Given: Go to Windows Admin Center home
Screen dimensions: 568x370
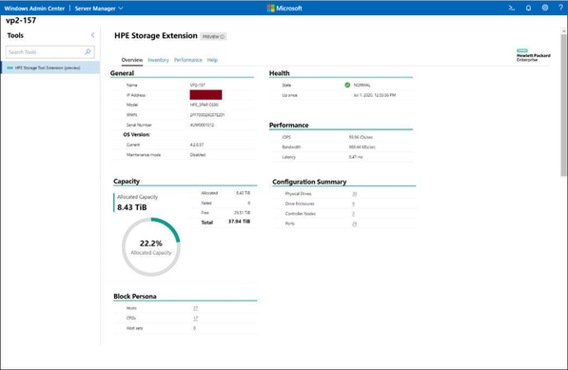Looking at the screenshot, I should 34,9.
